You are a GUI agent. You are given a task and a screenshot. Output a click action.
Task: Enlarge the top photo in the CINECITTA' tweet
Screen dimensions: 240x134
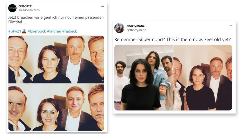(x=56, y=59)
